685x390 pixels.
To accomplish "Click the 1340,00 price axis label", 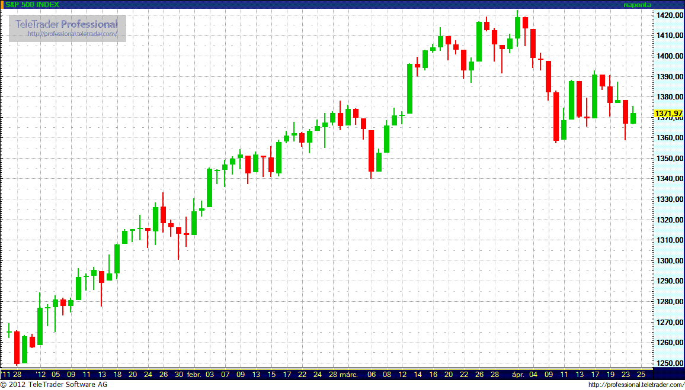I will coord(670,179).
